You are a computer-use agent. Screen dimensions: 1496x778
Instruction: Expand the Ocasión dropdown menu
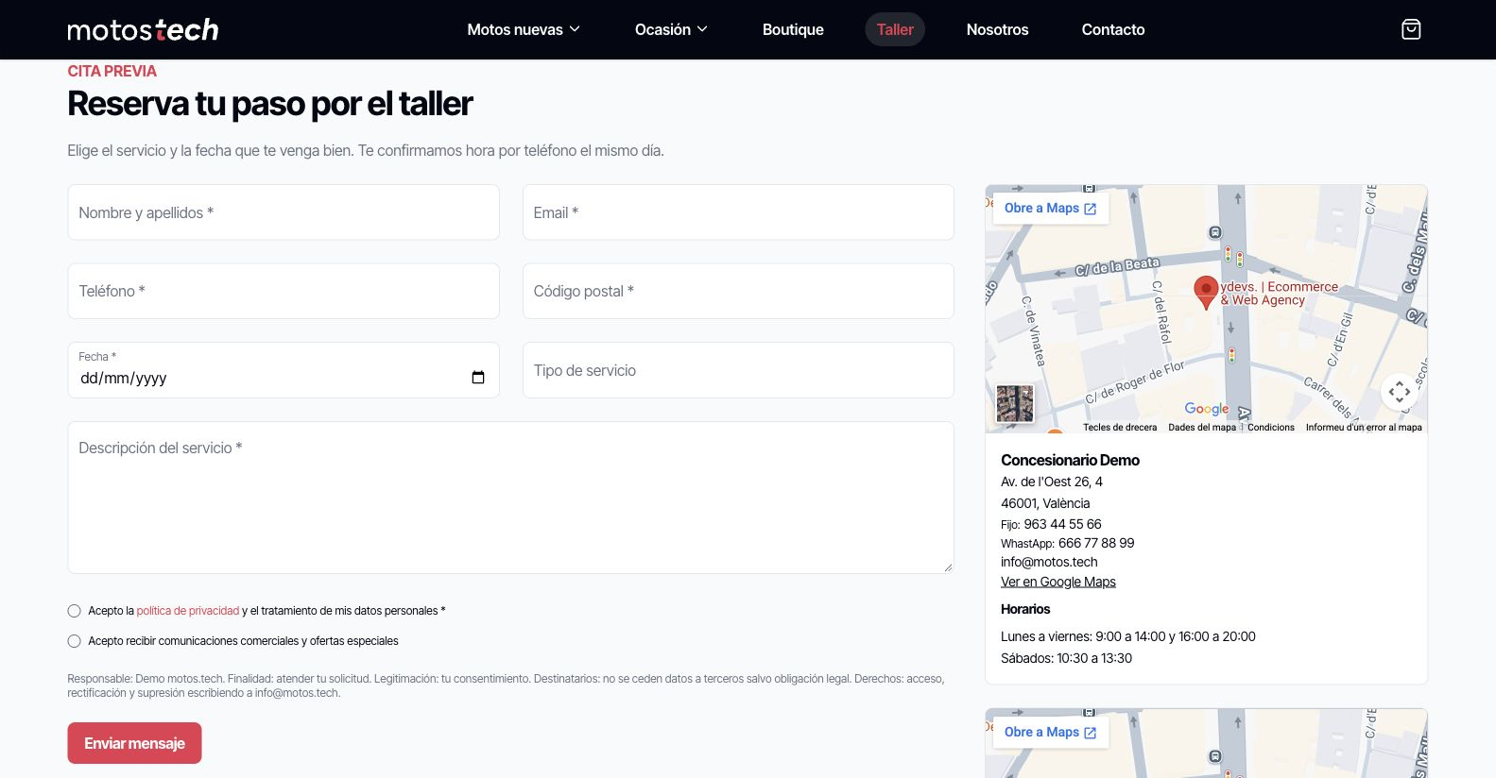(671, 29)
